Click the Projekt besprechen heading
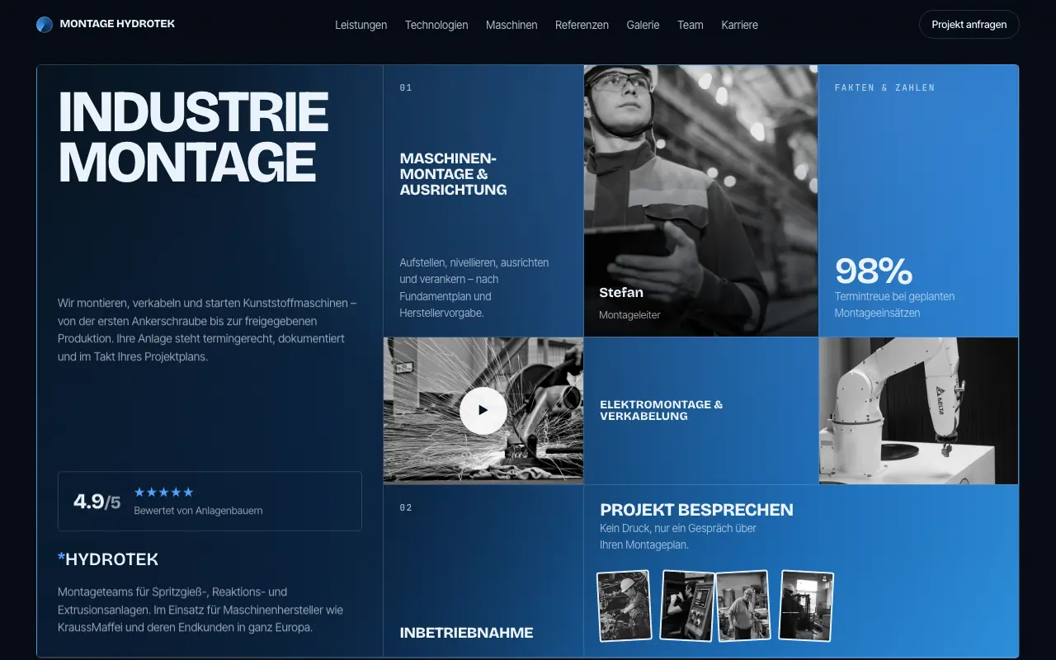 (696, 510)
